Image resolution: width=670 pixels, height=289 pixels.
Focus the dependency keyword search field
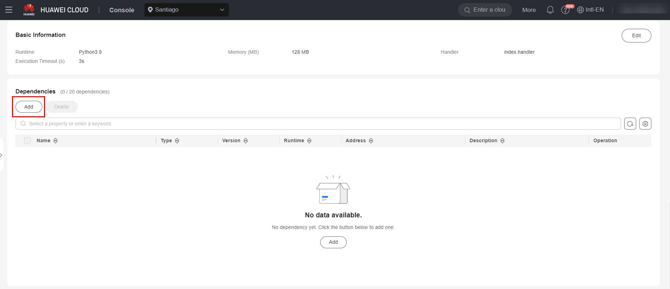click(x=317, y=124)
